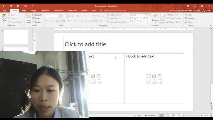The height and width of the screenshot is (120, 213).
Task: Fit slide to current window icon
Action: [211, 116]
